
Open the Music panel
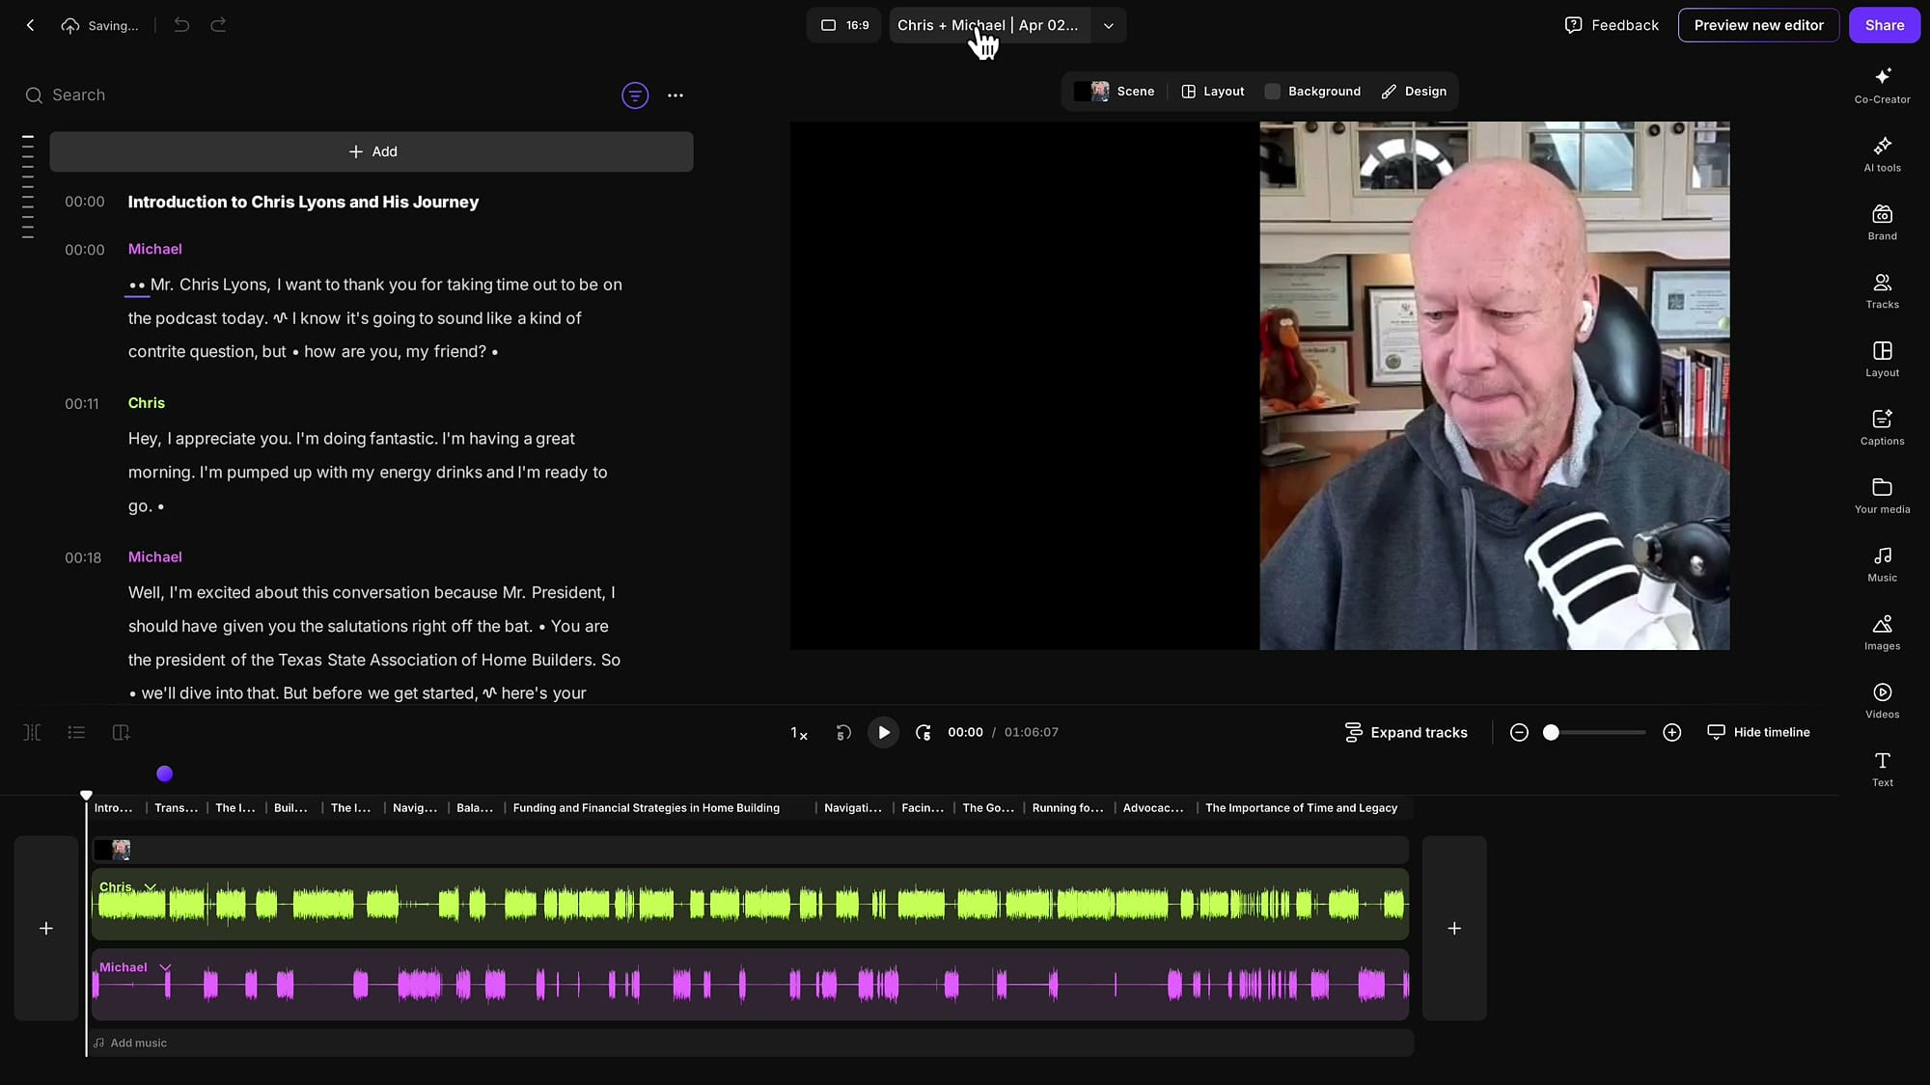tap(1881, 563)
